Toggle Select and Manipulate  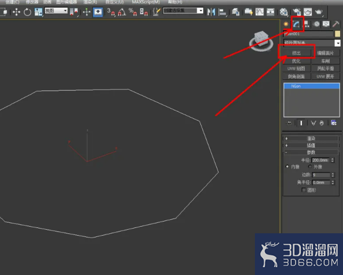86,12
